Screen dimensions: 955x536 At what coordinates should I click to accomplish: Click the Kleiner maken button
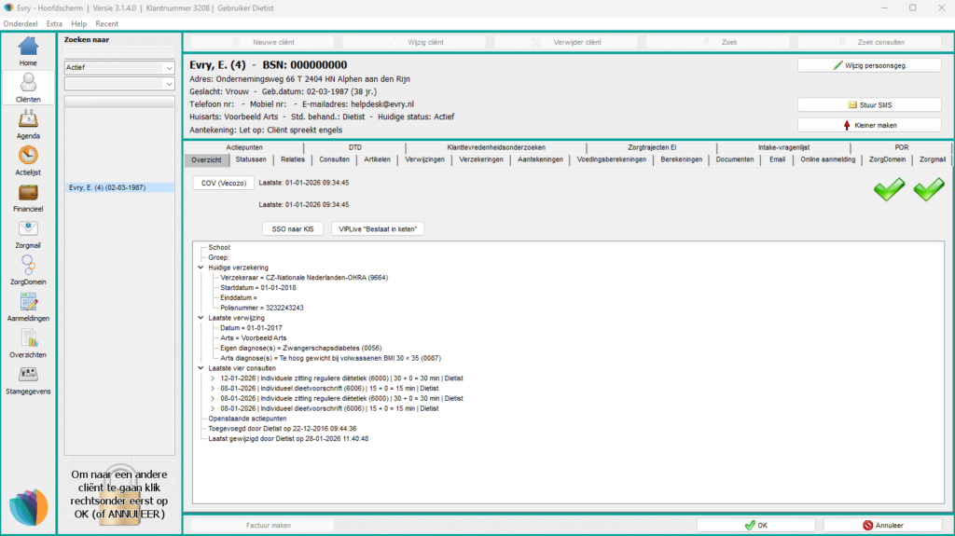tap(869, 125)
